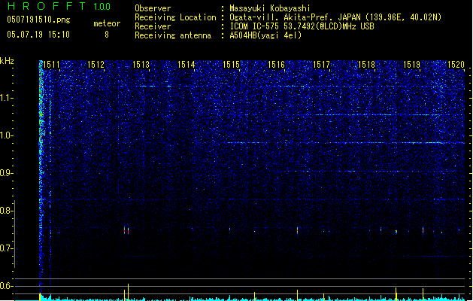Click the 0.8 kHz axis tick
Screen dimensions: 473x301
coord(6,211)
